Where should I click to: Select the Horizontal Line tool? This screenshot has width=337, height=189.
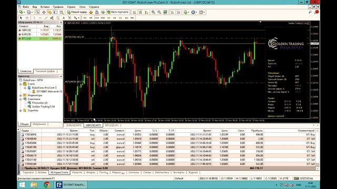pos(40,18)
